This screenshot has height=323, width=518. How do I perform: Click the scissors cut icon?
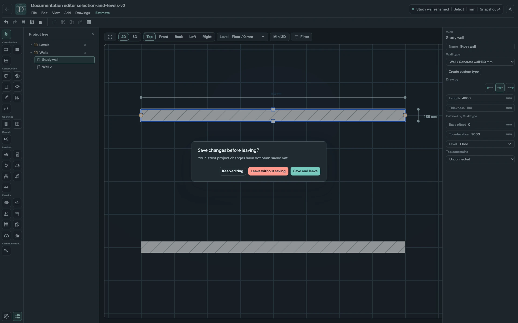(63, 22)
